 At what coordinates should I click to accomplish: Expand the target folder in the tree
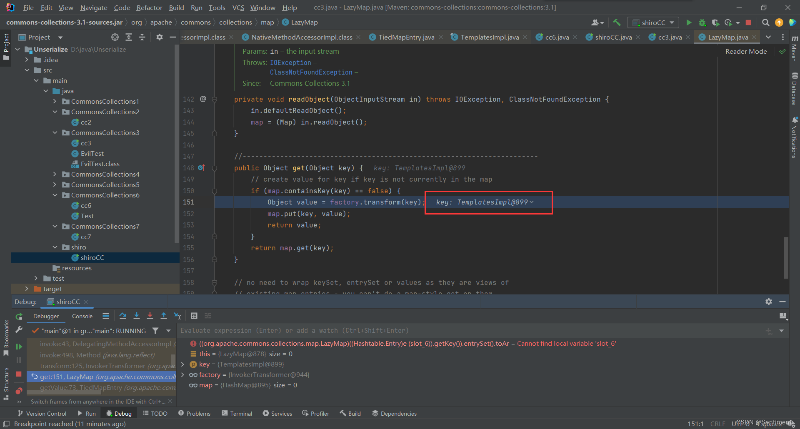[27, 289]
